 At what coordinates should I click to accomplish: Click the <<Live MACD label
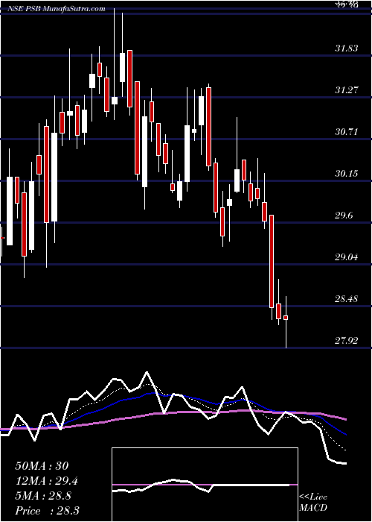point(313,503)
